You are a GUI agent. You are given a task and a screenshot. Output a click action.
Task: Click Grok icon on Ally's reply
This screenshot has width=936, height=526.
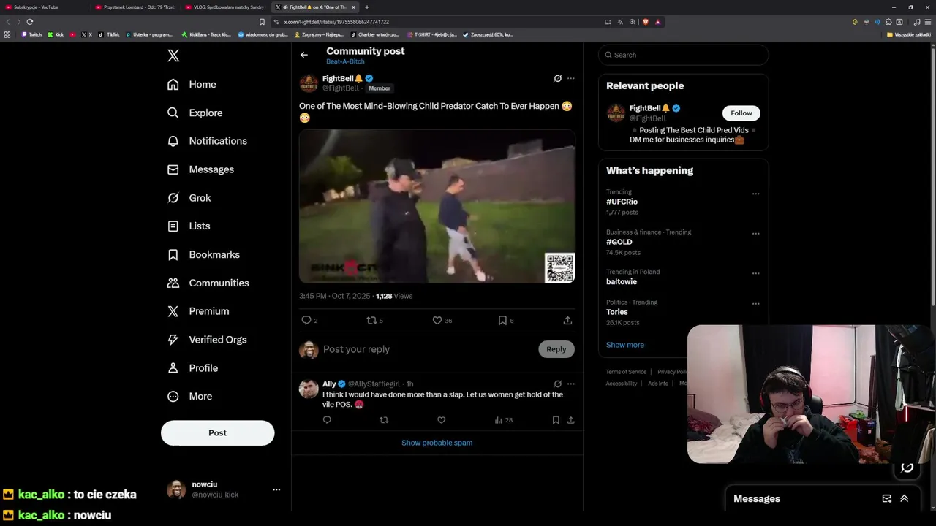557,384
